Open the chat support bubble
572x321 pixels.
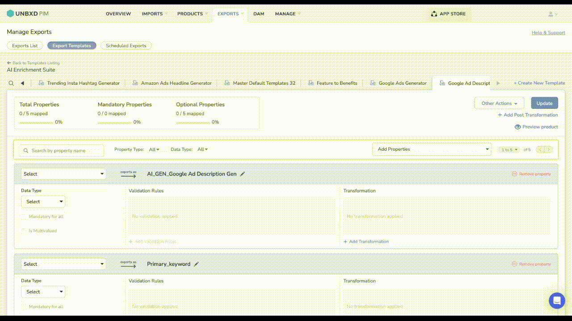coord(557,300)
